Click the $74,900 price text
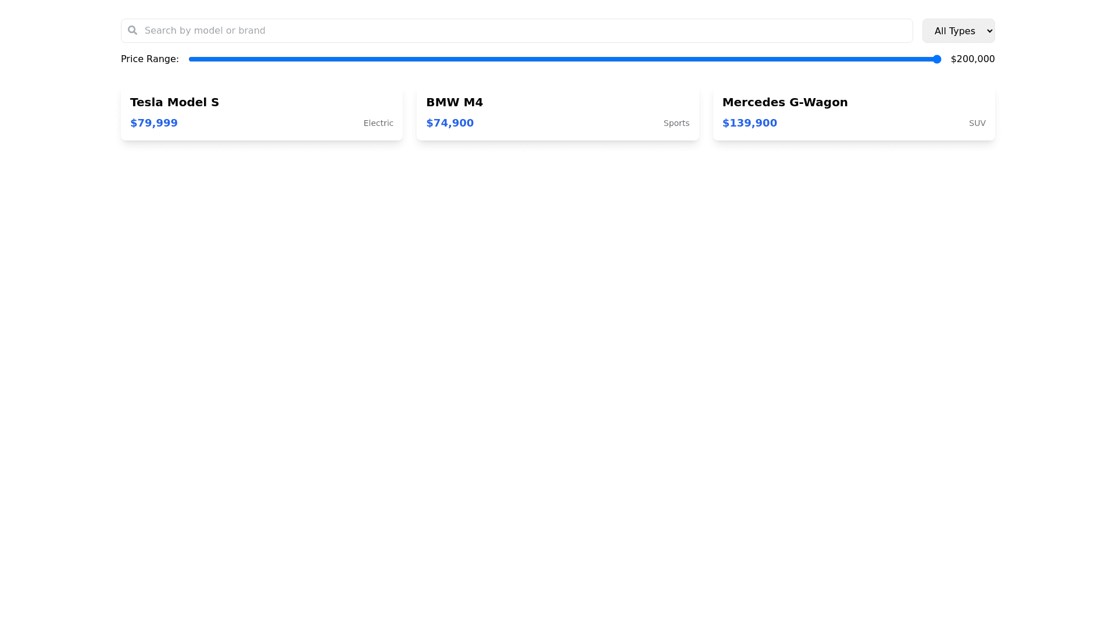 450,123
